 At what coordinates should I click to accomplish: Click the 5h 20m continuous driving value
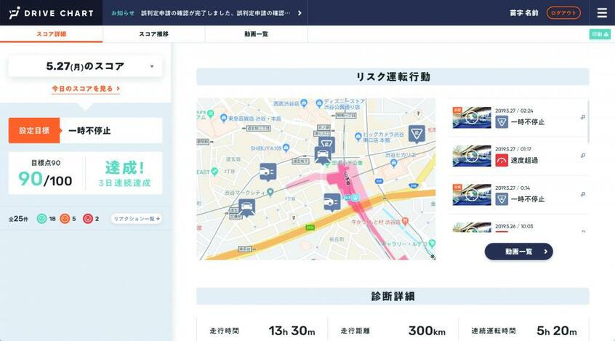(557, 331)
